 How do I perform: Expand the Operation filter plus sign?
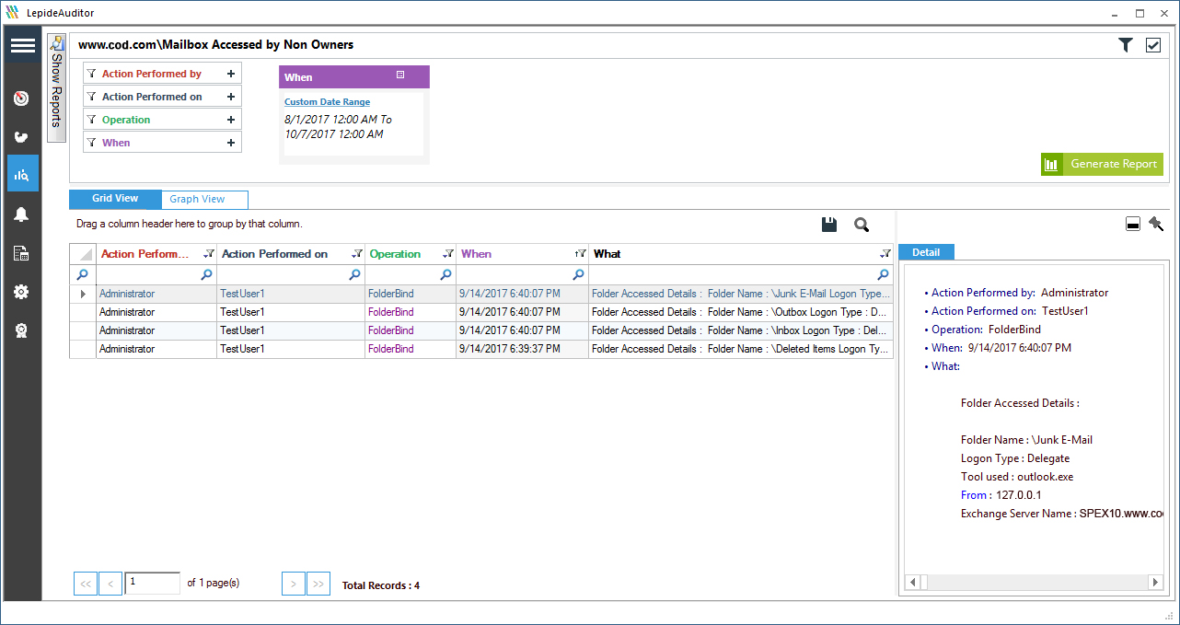coord(231,120)
